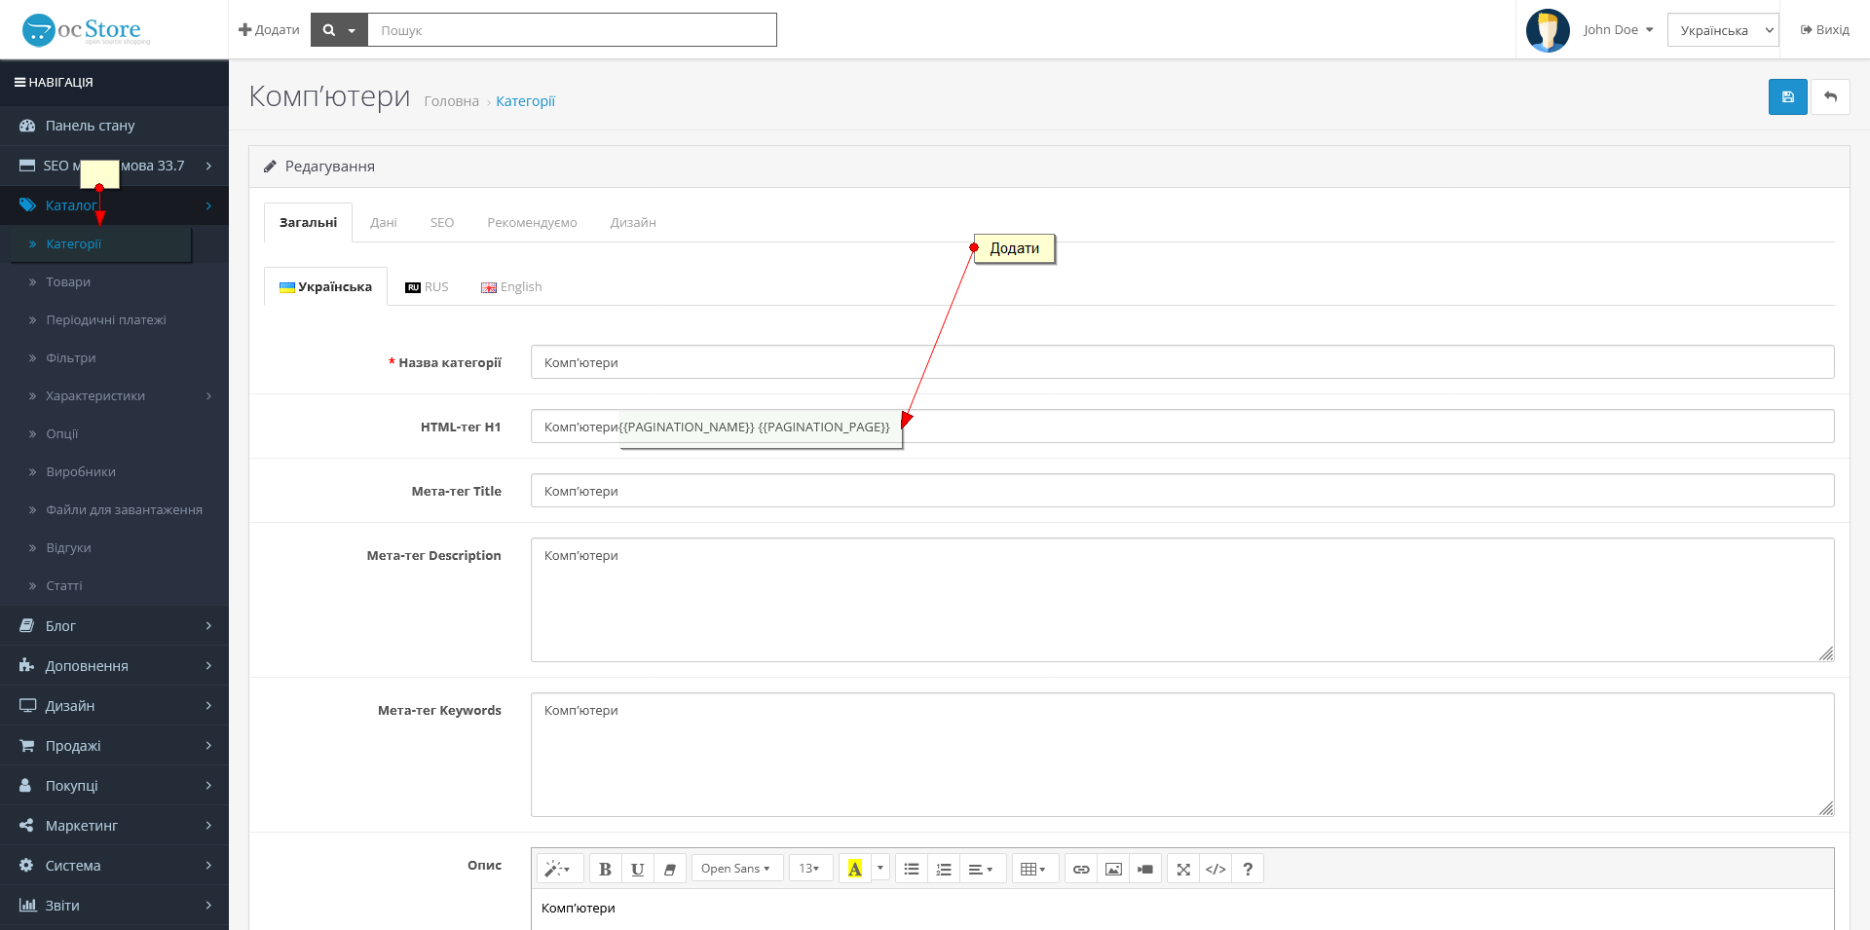1870x930 pixels.
Task: Toggle bold formatting in editor
Action: tap(605, 869)
